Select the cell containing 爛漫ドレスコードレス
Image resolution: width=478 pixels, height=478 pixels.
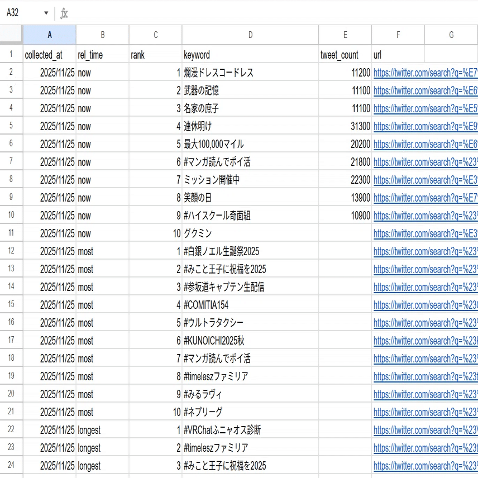point(250,73)
